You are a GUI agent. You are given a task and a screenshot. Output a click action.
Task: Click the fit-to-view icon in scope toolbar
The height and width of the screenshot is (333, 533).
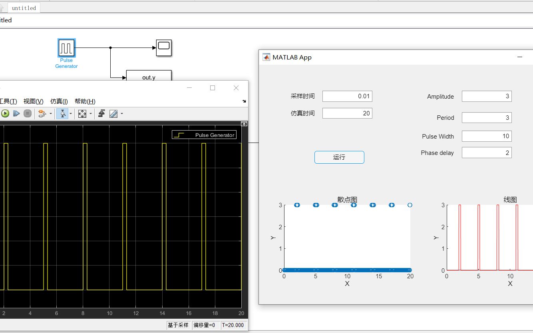(83, 113)
